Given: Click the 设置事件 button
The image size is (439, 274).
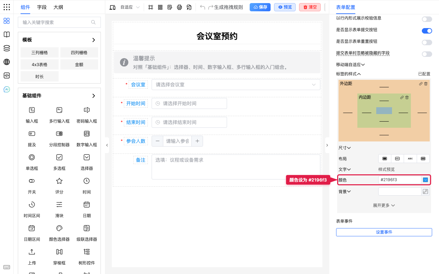Looking at the screenshot, I should (x=384, y=232).
